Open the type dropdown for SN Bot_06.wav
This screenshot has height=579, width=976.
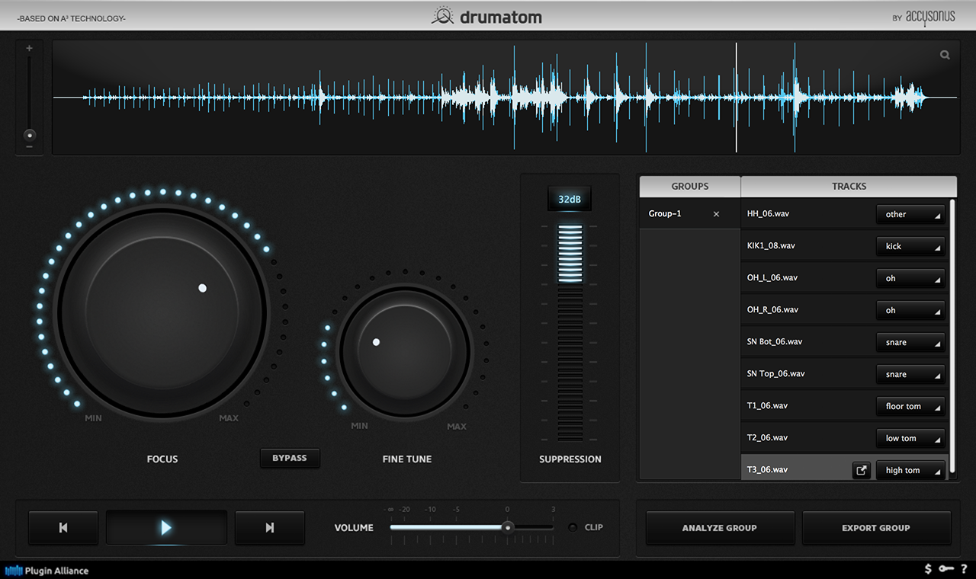coord(910,342)
